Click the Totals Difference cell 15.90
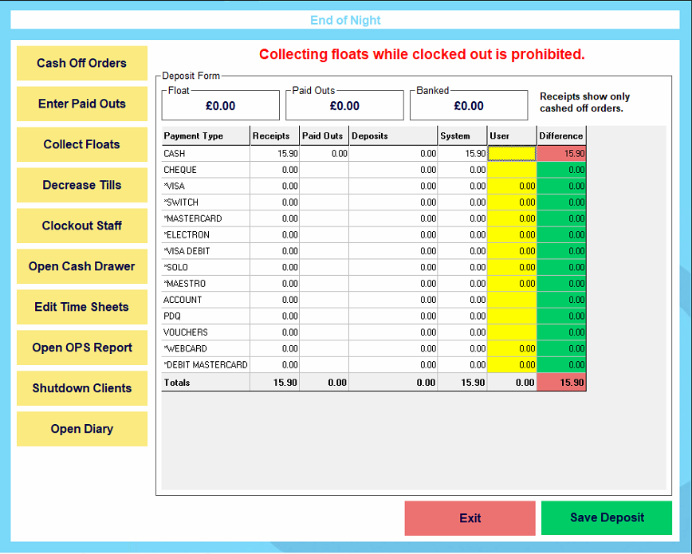Viewport: 692px width, 554px height. [561, 383]
